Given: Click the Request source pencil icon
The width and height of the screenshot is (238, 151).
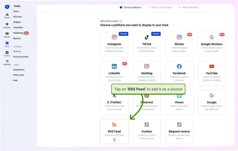Looking at the screenshot, I should pyautogui.click(x=179, y=125).
